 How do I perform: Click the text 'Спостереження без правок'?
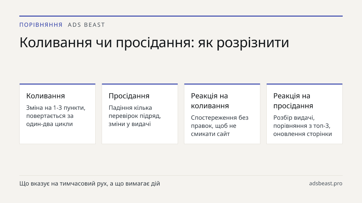pos(220,121)
